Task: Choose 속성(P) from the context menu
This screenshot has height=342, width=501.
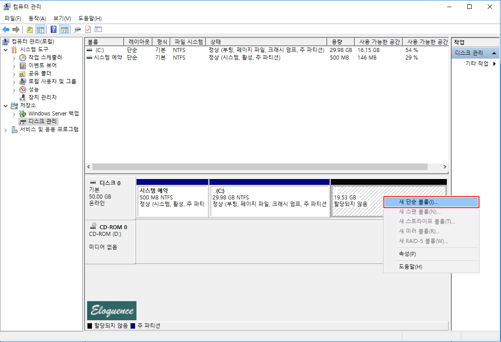Action: tap(431, 254)
